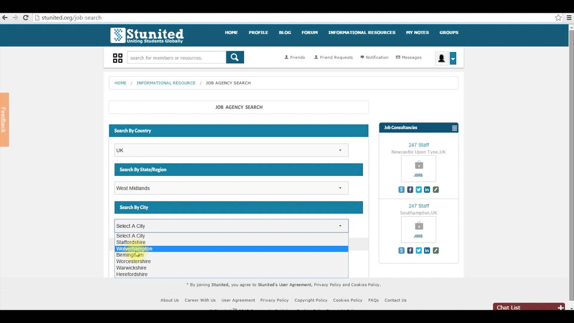Open 247 Staff Newcastle Upon Tyne listing
The height and width of the screenshot is (323, 574).
pyautogui.click(x=419, y=145)
